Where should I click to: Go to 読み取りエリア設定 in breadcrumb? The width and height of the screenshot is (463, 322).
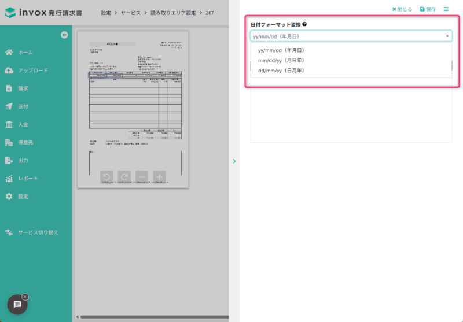coord(173,13)
